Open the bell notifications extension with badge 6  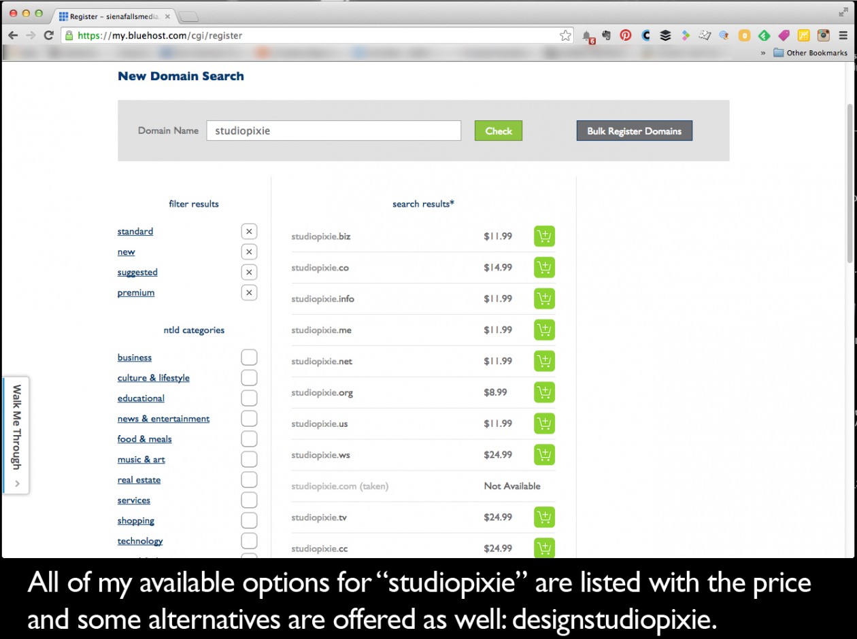tap(587, 36)
